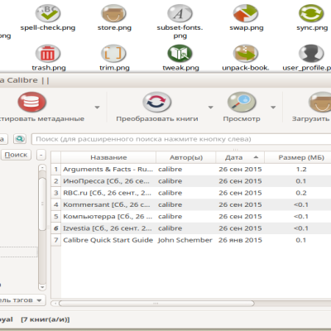Screen dimensions: 331x331
Task: Expand the Преобразовать книги dropdown arrow
Action: point(211,108)
